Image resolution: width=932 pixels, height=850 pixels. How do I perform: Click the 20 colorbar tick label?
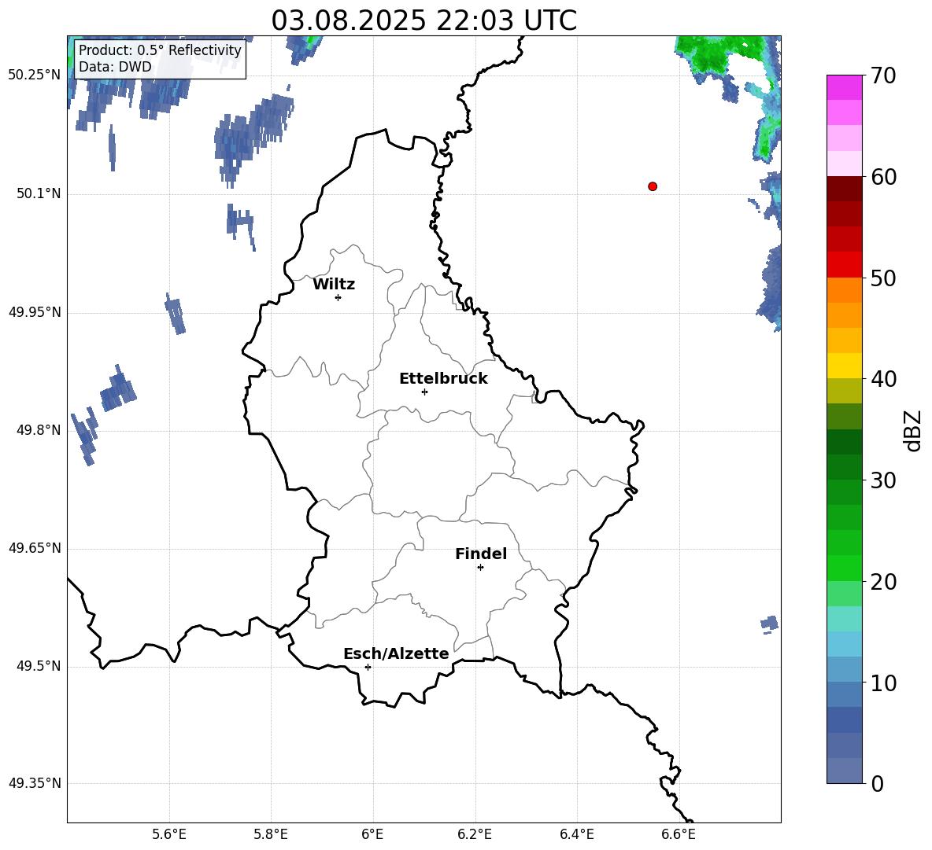coord(883,582)
